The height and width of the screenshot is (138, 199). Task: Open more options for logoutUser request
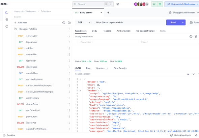click(69, 42)
